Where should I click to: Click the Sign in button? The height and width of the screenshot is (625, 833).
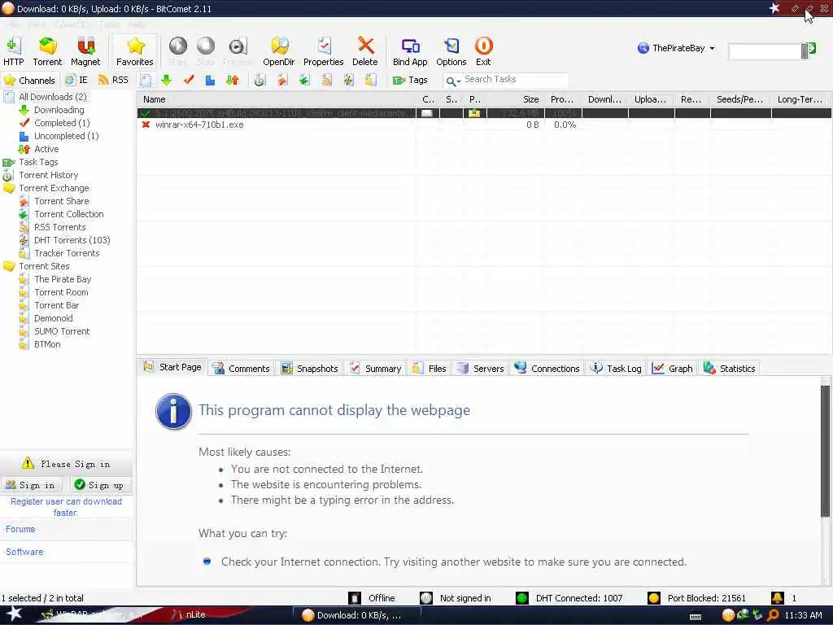[x=31, y=485]
